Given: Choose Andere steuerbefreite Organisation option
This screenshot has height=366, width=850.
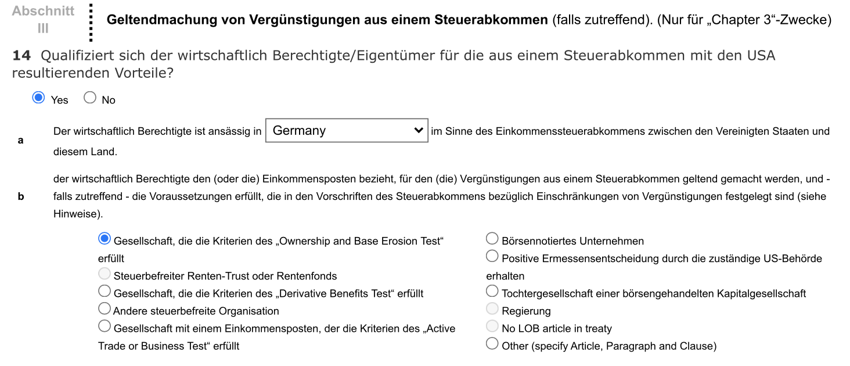Looking at the screenshot, I should tap(105, 308).
